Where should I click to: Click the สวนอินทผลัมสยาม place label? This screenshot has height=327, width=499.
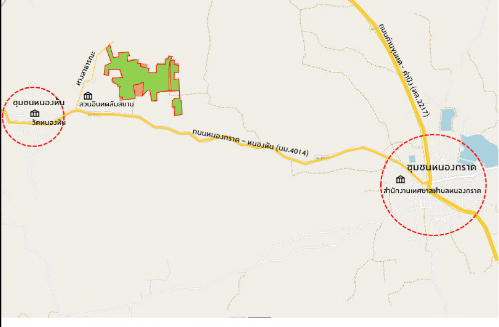point(107,104)
